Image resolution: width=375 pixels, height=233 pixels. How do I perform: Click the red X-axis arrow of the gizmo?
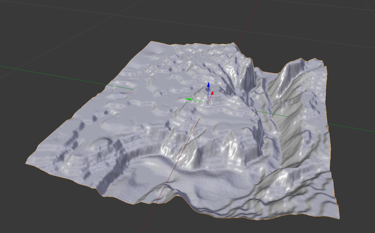[x=212, y=93]
